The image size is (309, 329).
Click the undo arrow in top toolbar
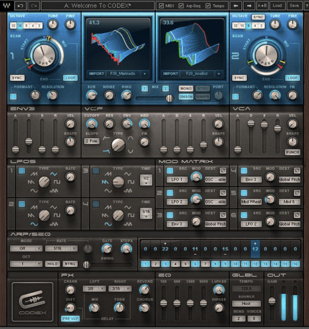[x=20, y=6]
